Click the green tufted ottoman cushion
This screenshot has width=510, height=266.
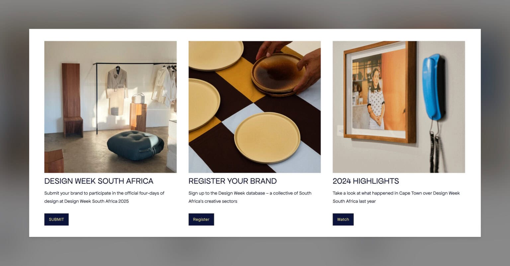pos(135,145)
